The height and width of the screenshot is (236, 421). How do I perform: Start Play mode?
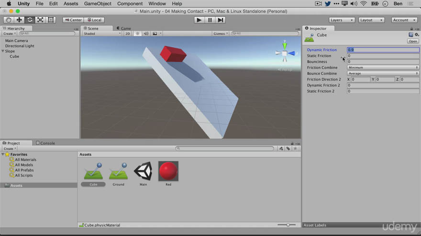[199, 20]
